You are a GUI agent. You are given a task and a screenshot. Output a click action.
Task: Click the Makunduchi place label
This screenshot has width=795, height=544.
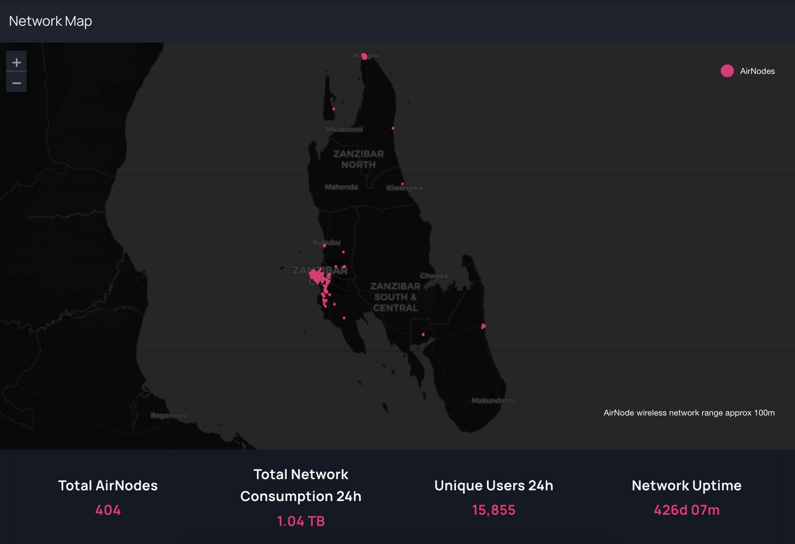click(x=493, y=400)
